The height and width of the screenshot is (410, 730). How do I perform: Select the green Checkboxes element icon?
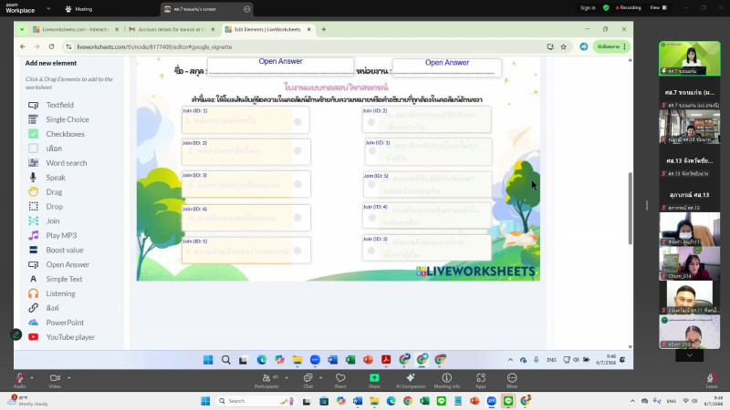pos(33,134)
